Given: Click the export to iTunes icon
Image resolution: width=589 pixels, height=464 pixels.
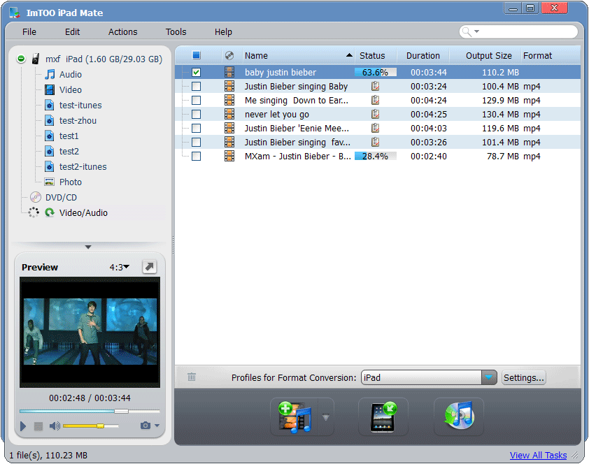Looking at the screenshot, I should pyautogui.click(x=458, y=417).
